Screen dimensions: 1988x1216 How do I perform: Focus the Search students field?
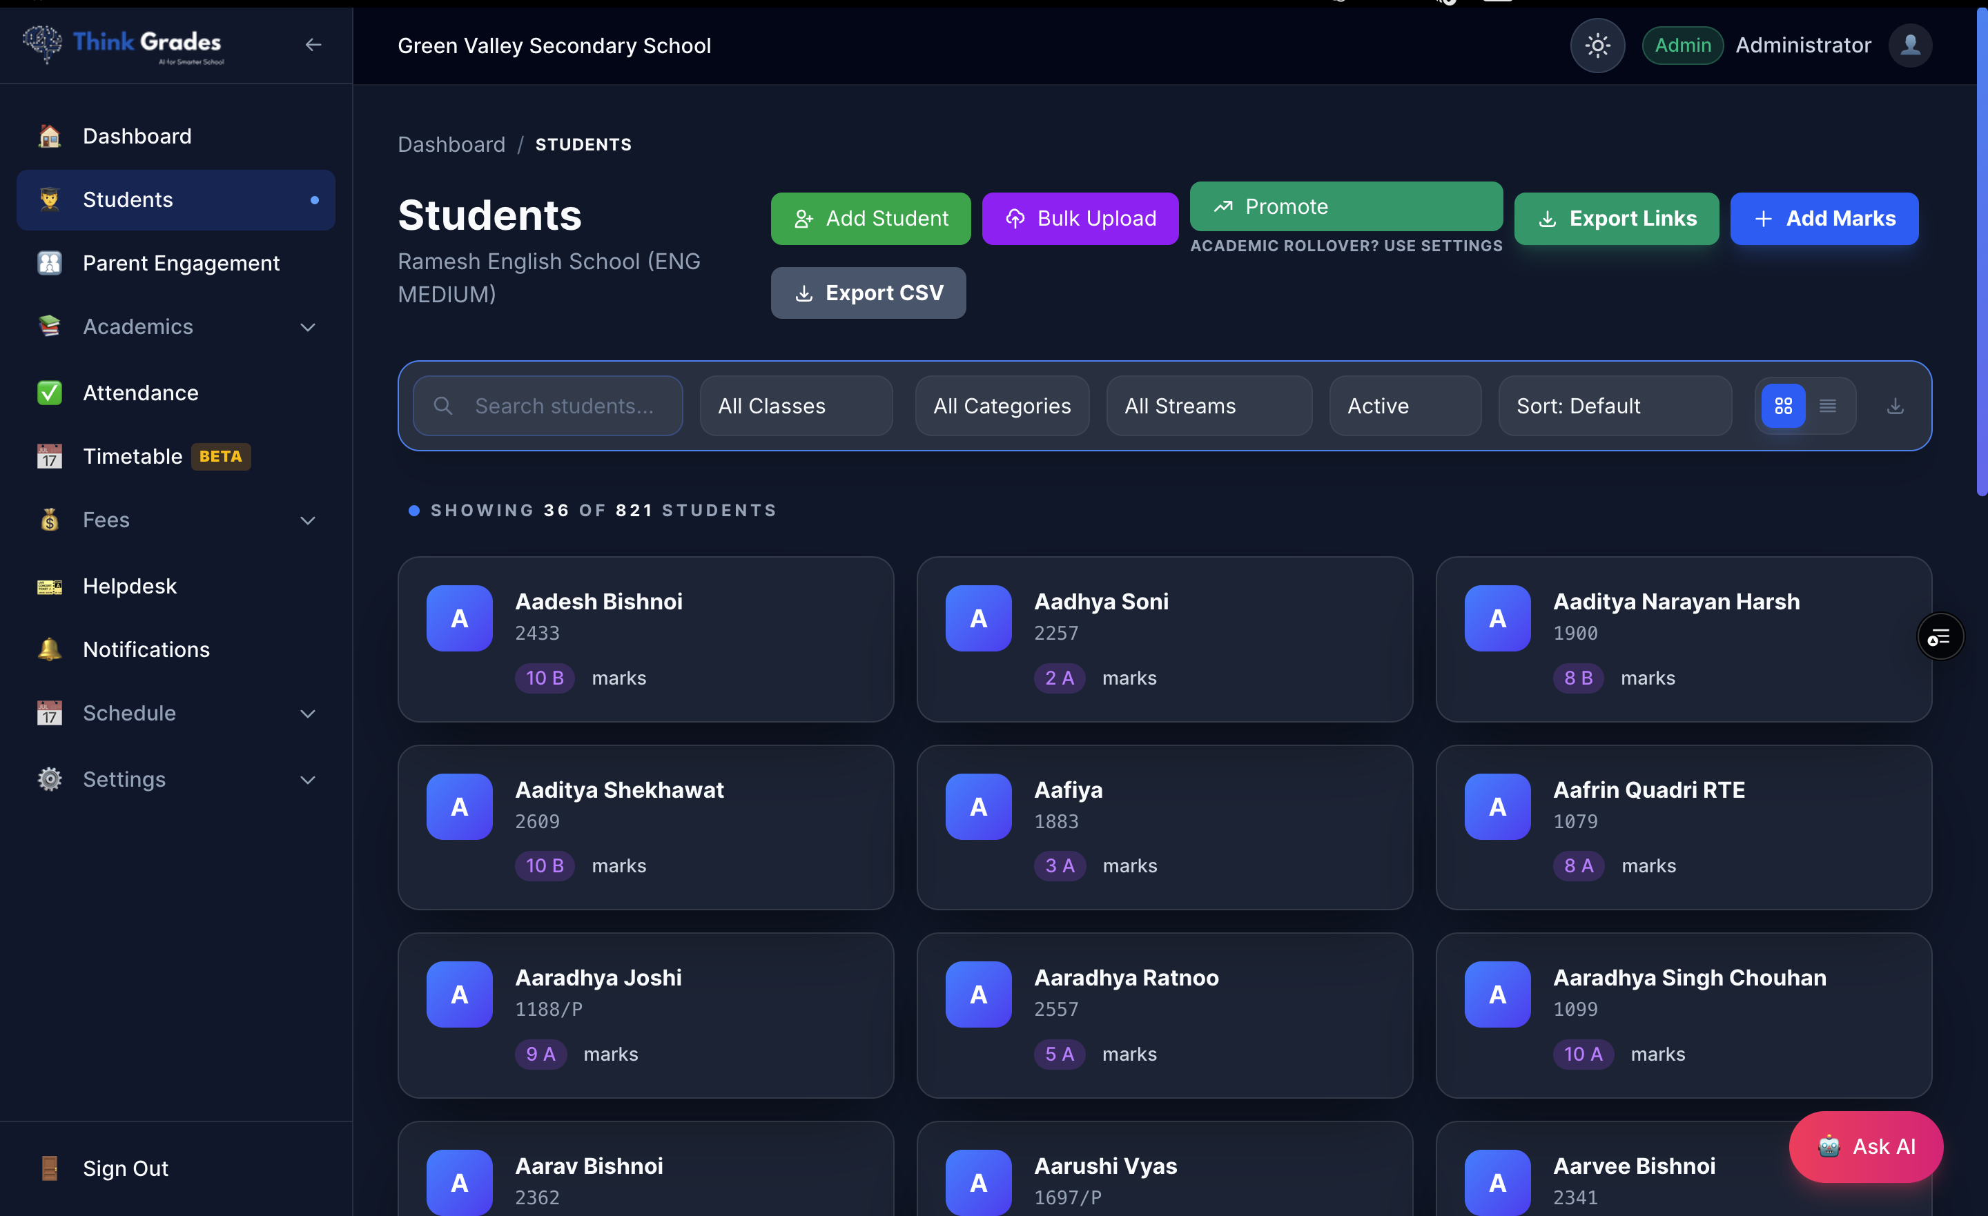click(548, 406)
